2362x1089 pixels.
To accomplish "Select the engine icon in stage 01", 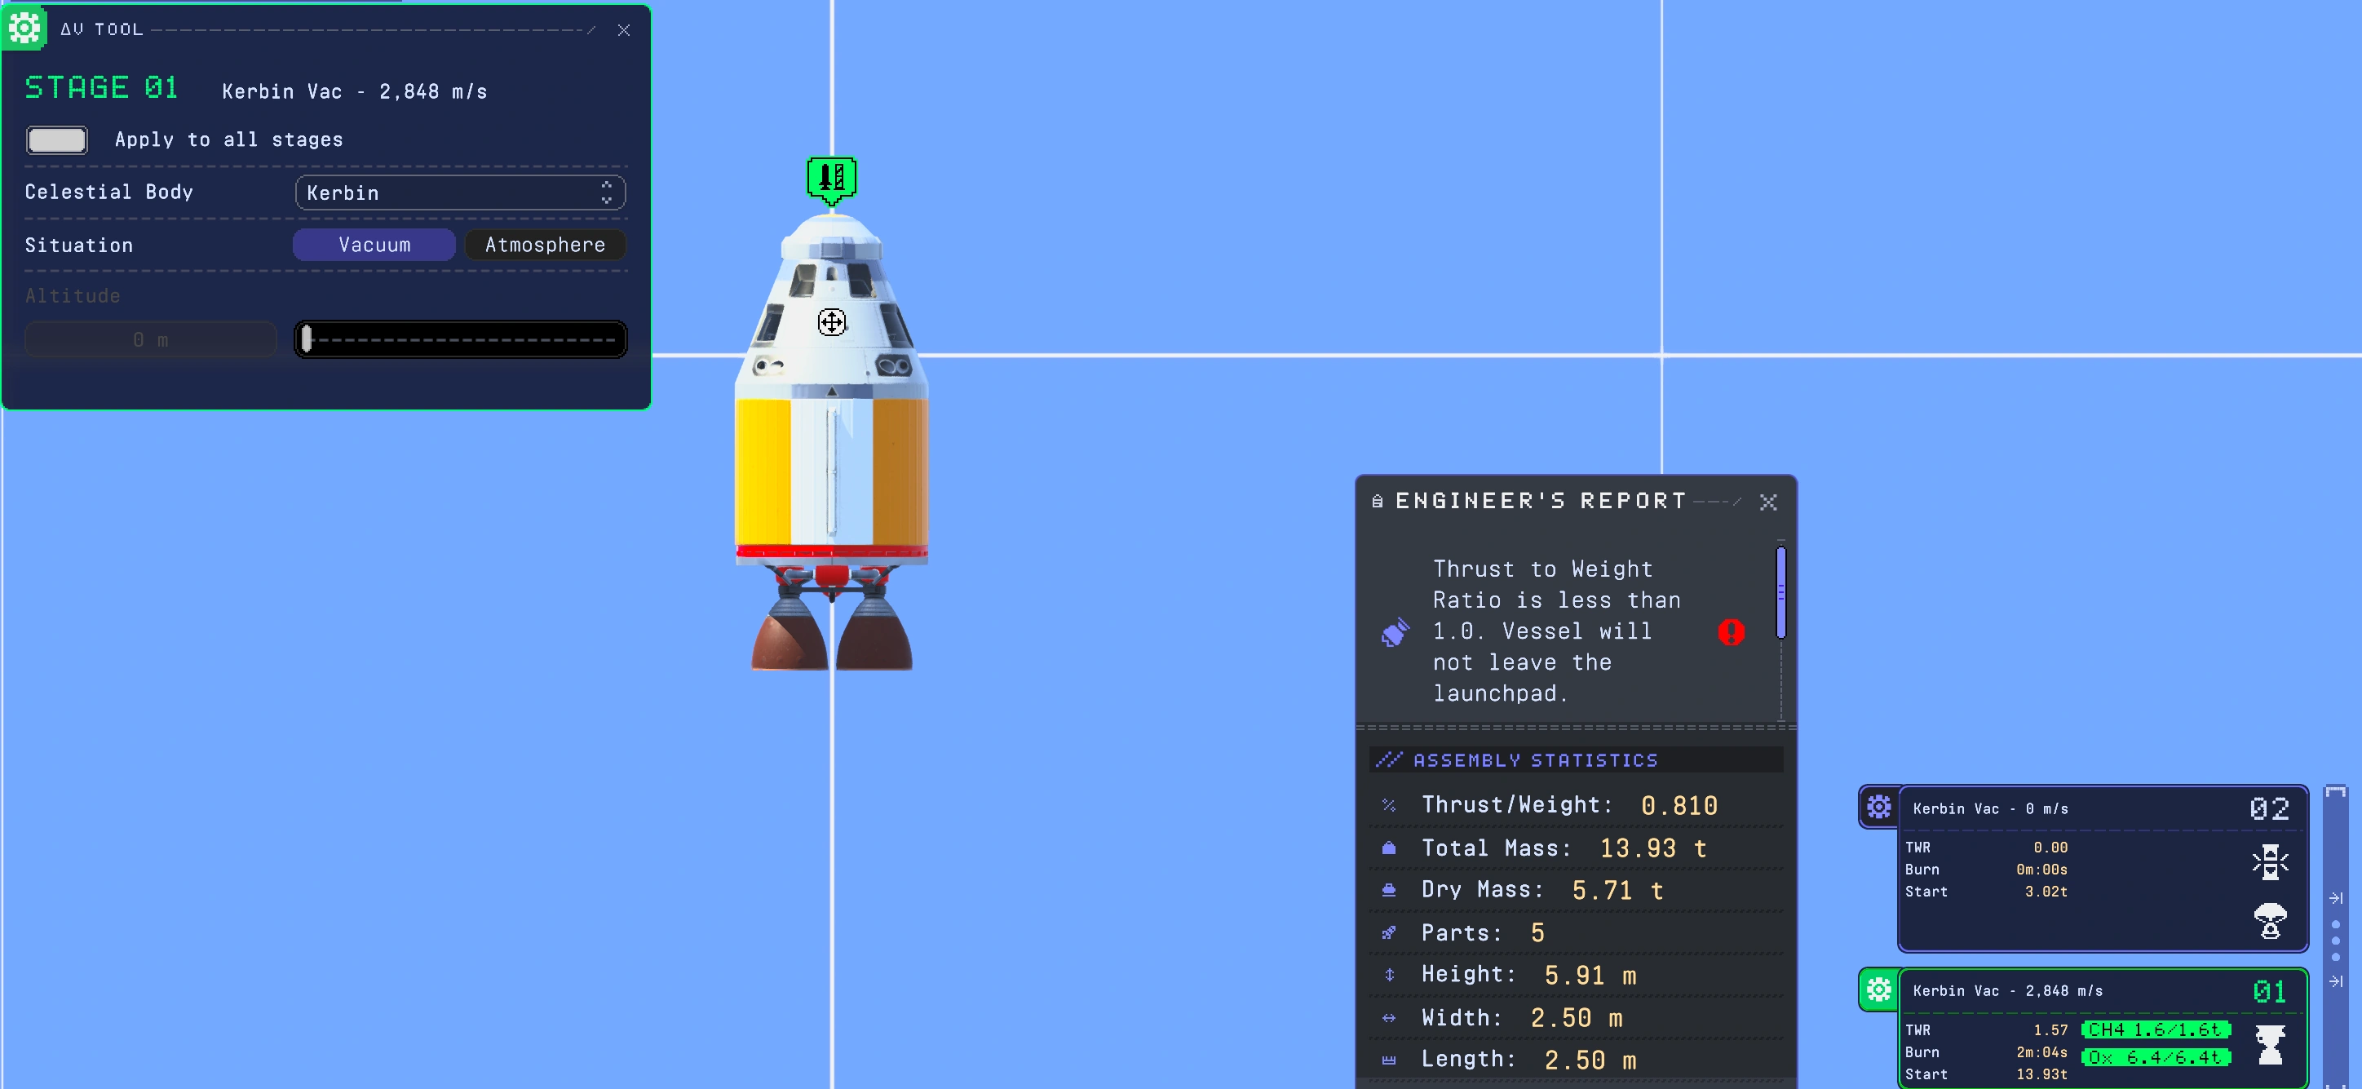I will tap(2269, 1045).
